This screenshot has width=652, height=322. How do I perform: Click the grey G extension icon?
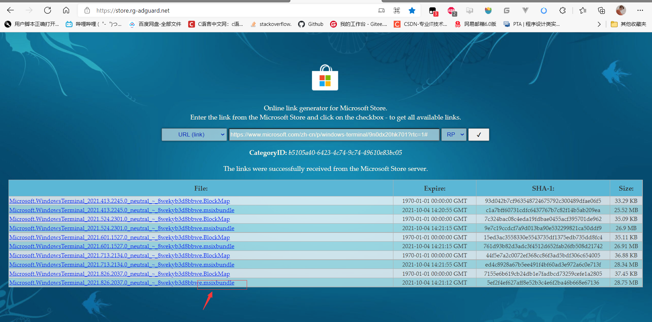click(x=507, y=11)
